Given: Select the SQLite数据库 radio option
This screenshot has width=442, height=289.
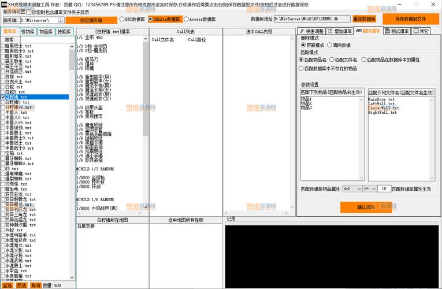Looking at the screenshot, I should coord(165,19).
